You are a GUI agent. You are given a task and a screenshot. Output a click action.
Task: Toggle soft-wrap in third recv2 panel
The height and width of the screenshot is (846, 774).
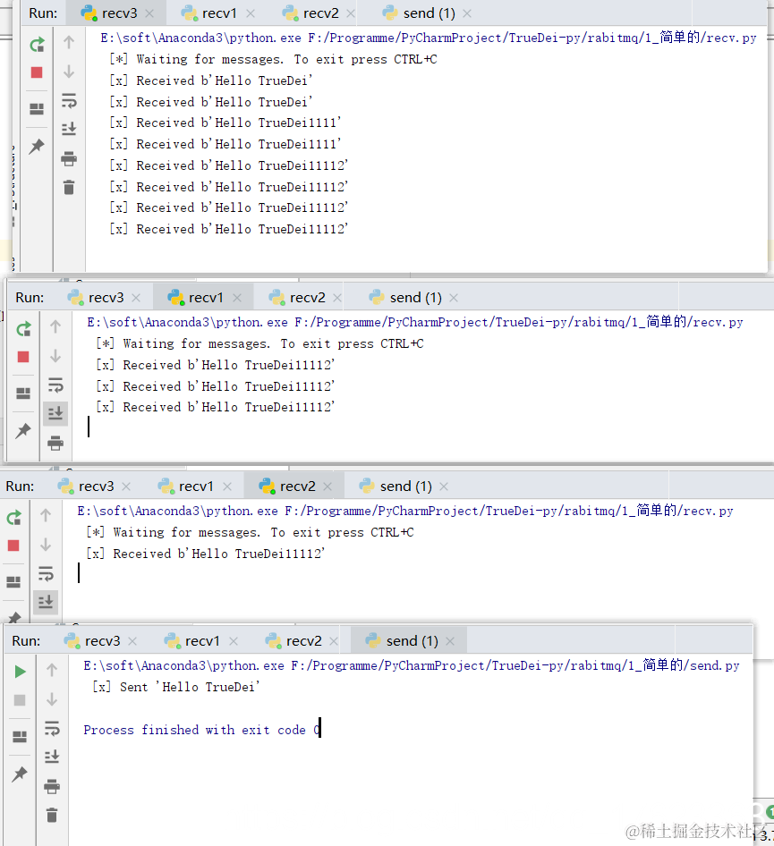pos(46,573)
